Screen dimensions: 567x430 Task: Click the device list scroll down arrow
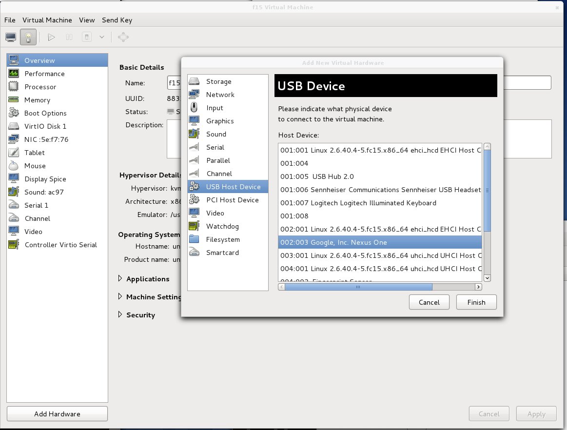[487, 278]
